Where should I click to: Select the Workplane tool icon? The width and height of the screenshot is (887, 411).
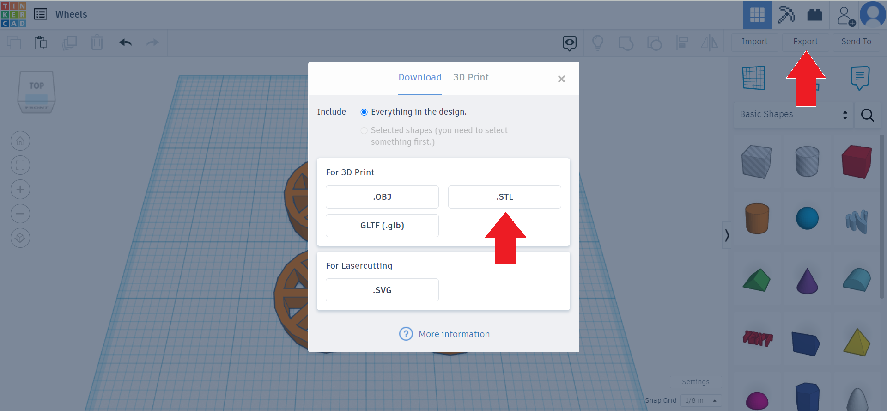coord(754,78)
